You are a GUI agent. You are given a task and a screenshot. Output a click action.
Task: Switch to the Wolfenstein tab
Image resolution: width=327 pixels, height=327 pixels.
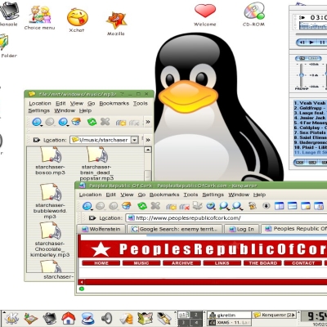tap(101, 229)
